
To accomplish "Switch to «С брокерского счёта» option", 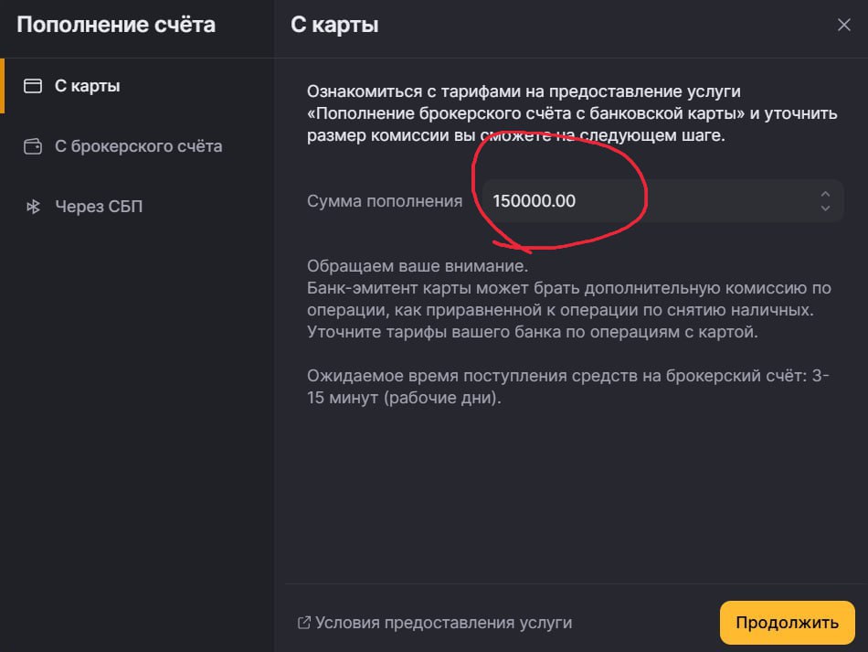I will point(138,146).
